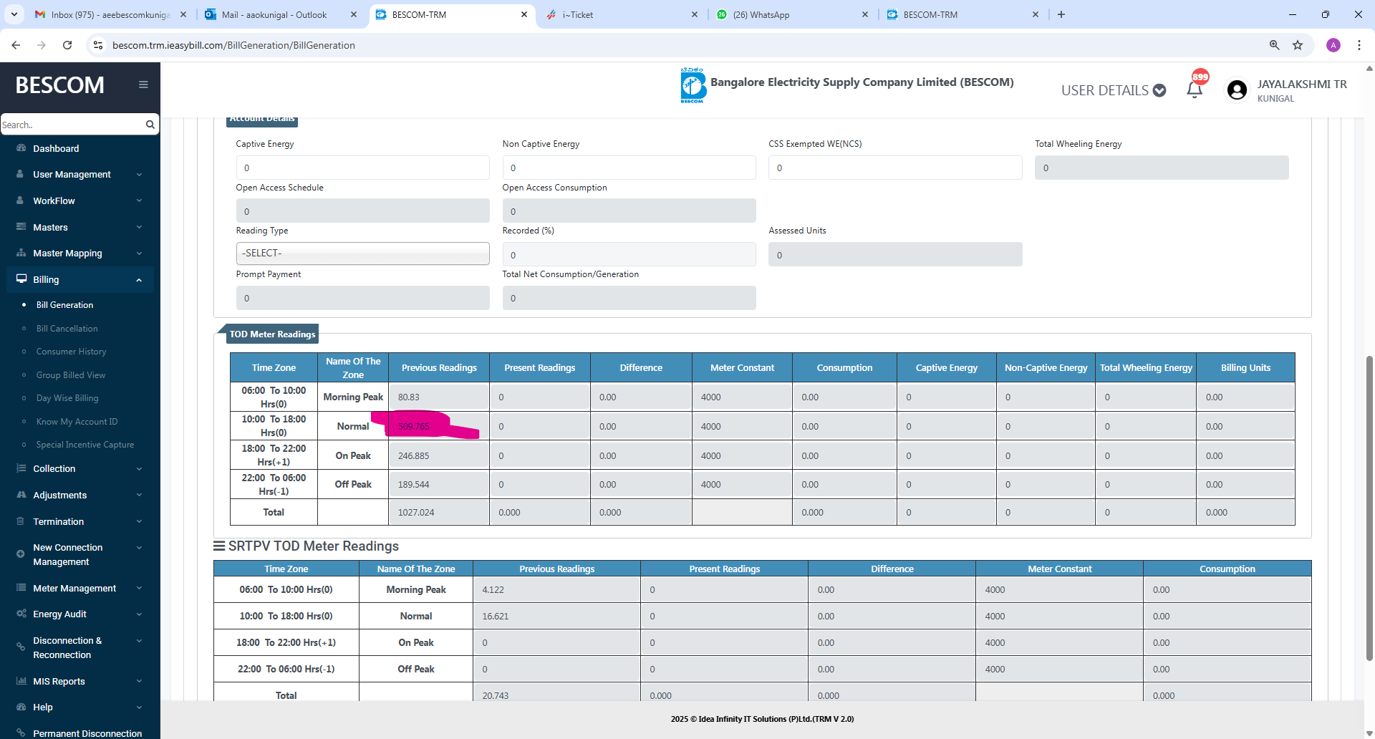Click the Captive Energy input field

tap(362, 168)
